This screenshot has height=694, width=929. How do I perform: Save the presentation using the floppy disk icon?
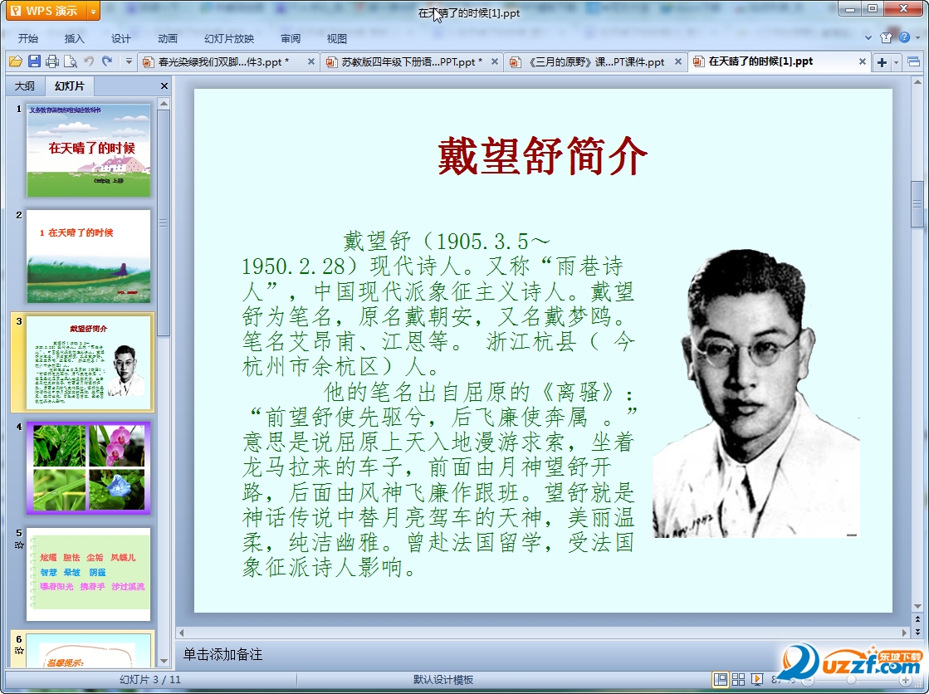click(x=34, y=61)
